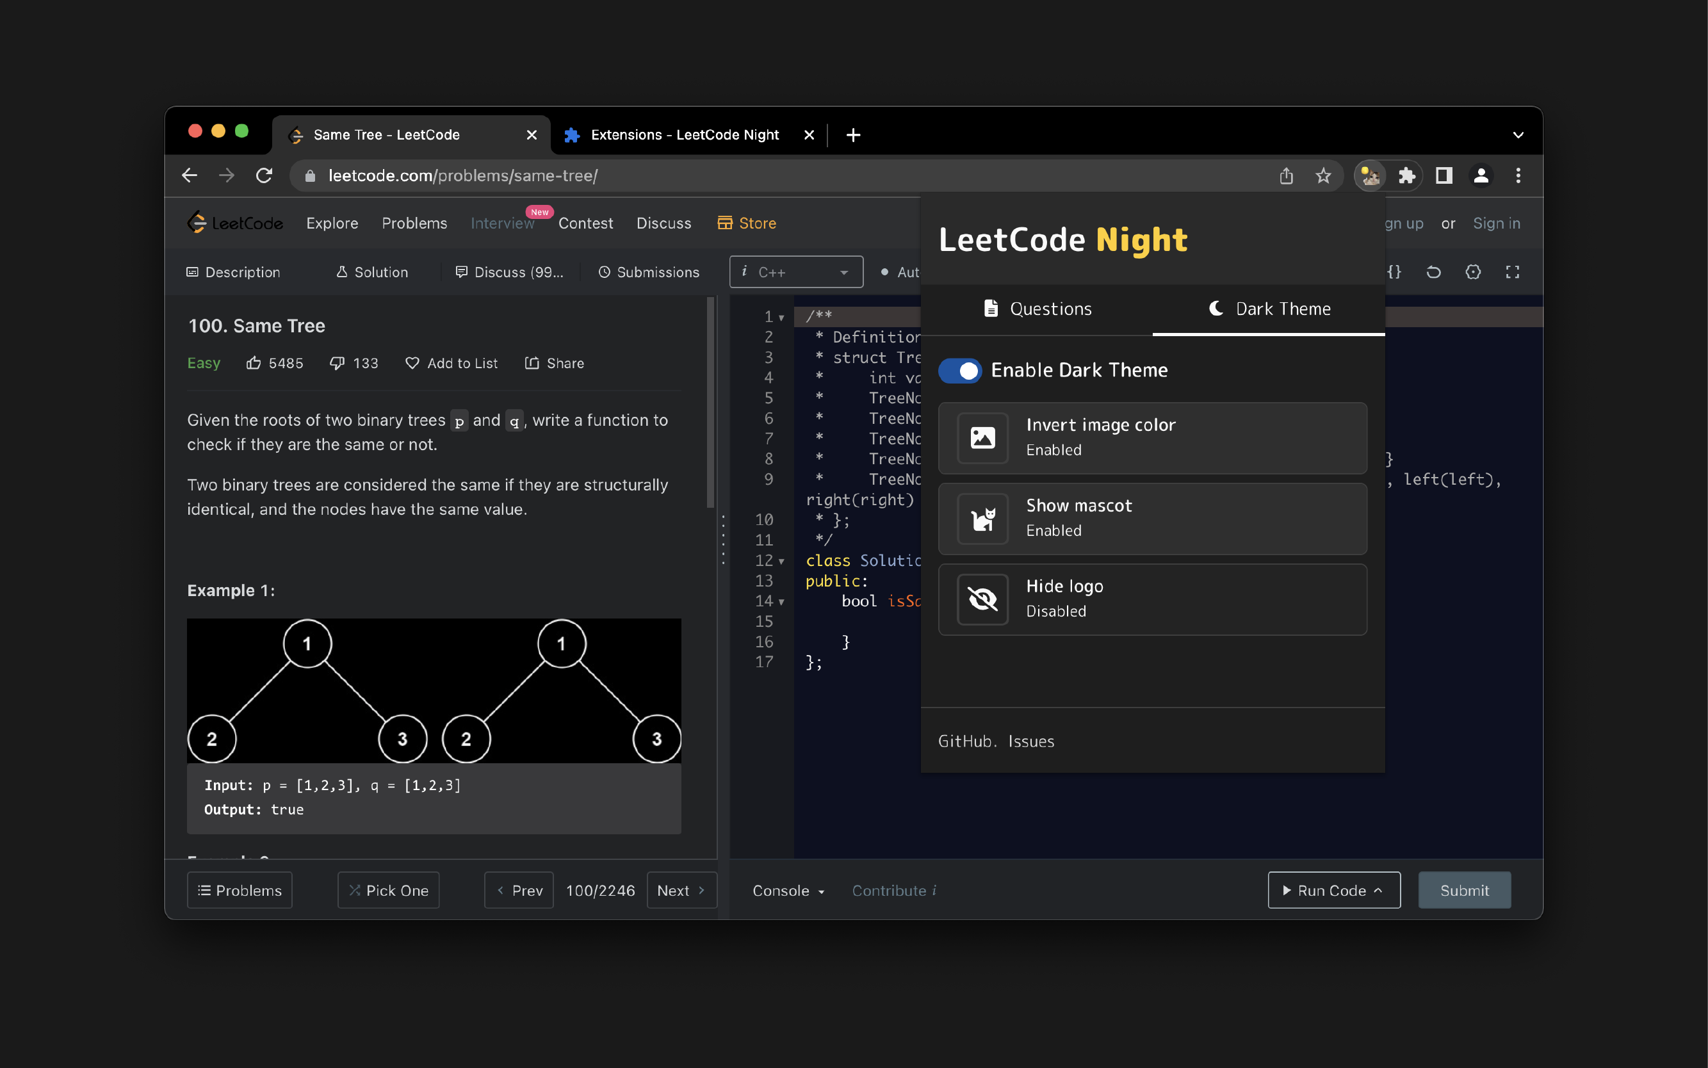The image size is (1708, 1068).
Task: Open the Problems list button at bottom
Action: pyautogui.click(x=240, y=890)
